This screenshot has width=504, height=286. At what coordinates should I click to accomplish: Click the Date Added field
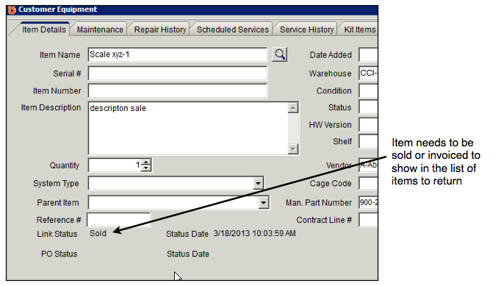coord(368,54)
